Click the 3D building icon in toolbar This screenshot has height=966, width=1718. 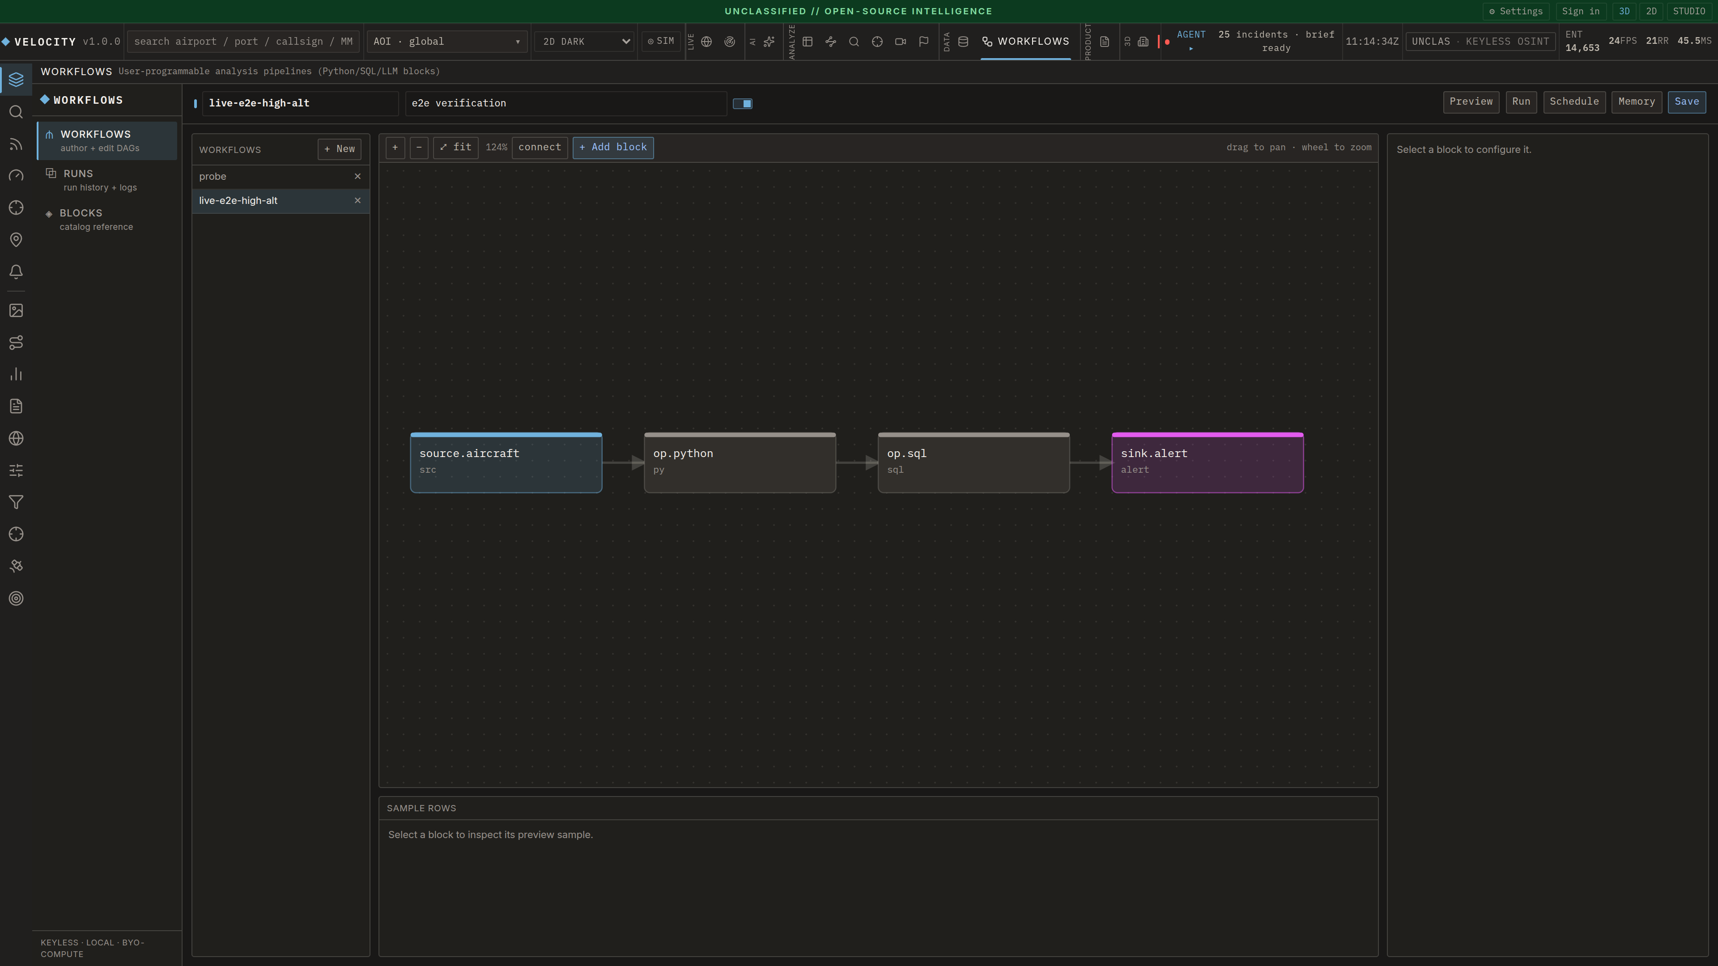1143,41
